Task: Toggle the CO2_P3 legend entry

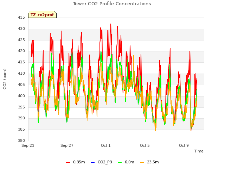Action: [x=101, y=162]
